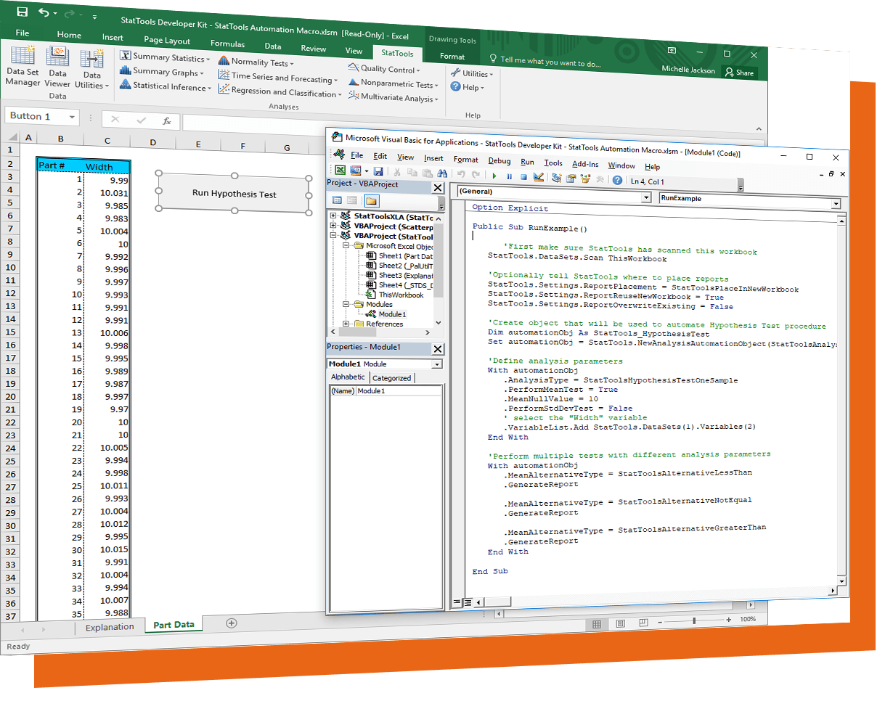Switch to the Explanation sheet tab

(x=110, y=627)
